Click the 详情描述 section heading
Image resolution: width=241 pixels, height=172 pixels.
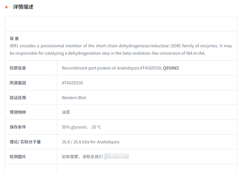tap(23, 7)
